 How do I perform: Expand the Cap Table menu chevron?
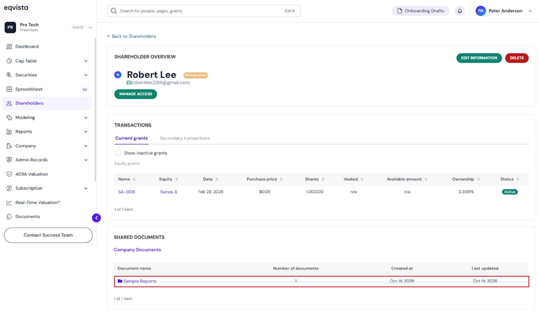click(86, 61)
